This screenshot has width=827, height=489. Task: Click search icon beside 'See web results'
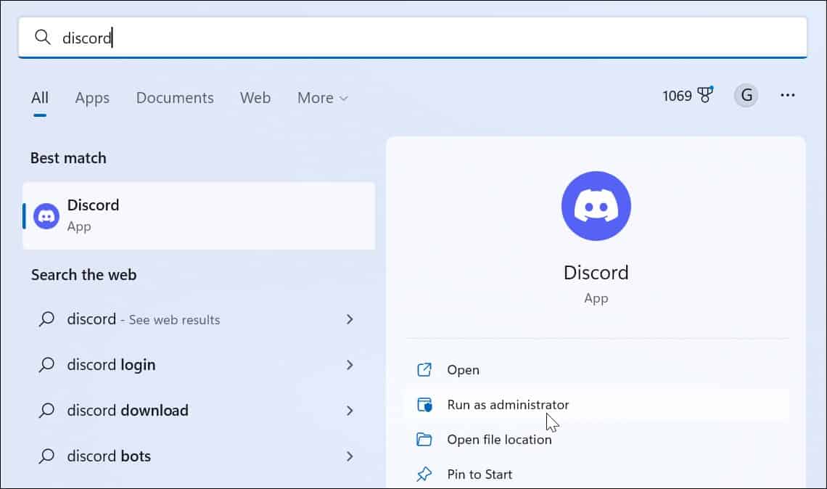point(46,319)
